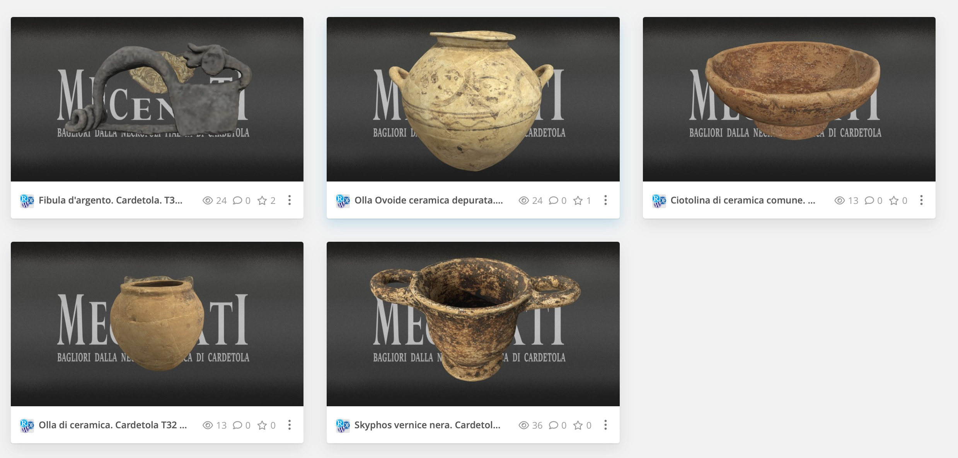The image size is (958, 458).
Task: Open the Olla di ceramica. Cardetola T32 title
Action: 113,425
